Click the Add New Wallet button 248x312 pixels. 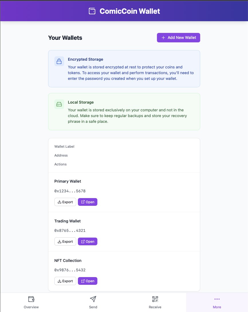[178, 37]
